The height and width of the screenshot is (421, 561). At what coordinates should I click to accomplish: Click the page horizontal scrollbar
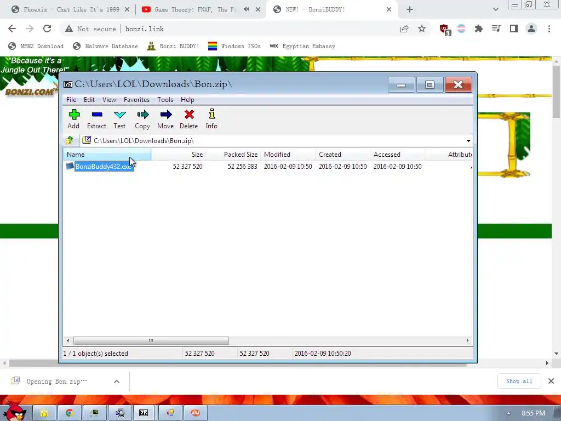coord(238,363)
